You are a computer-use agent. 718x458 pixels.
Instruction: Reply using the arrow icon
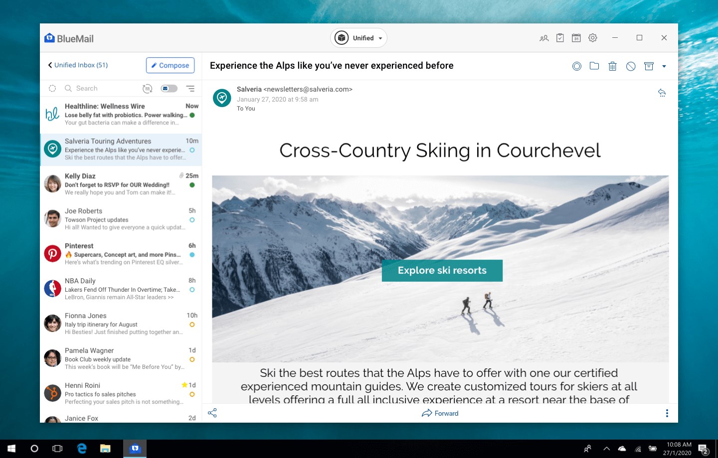[662, 93]
